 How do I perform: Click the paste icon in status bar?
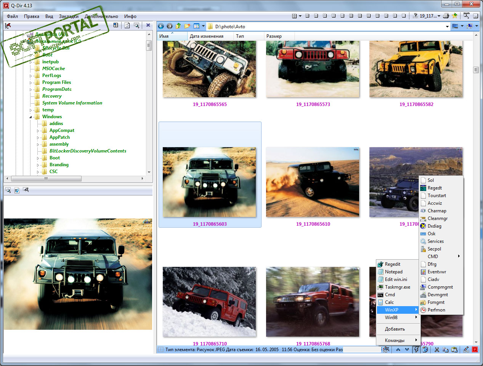point(454,350)
